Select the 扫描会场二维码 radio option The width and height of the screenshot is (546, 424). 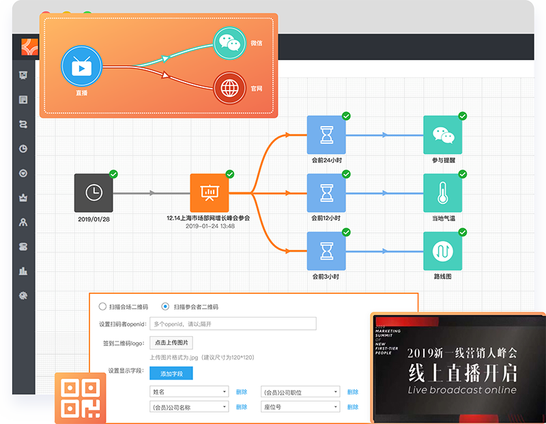tap(103, 307)
